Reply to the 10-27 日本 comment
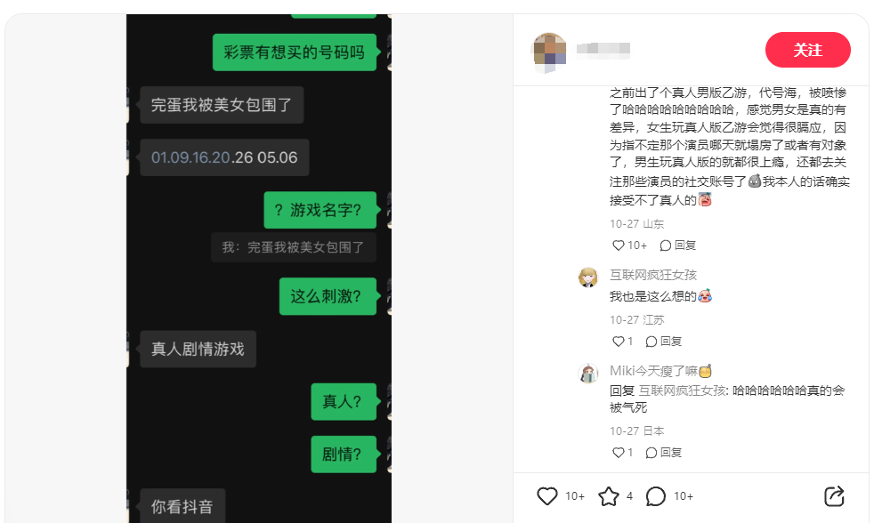Viewport: 874px width, 523px height. 664,453
